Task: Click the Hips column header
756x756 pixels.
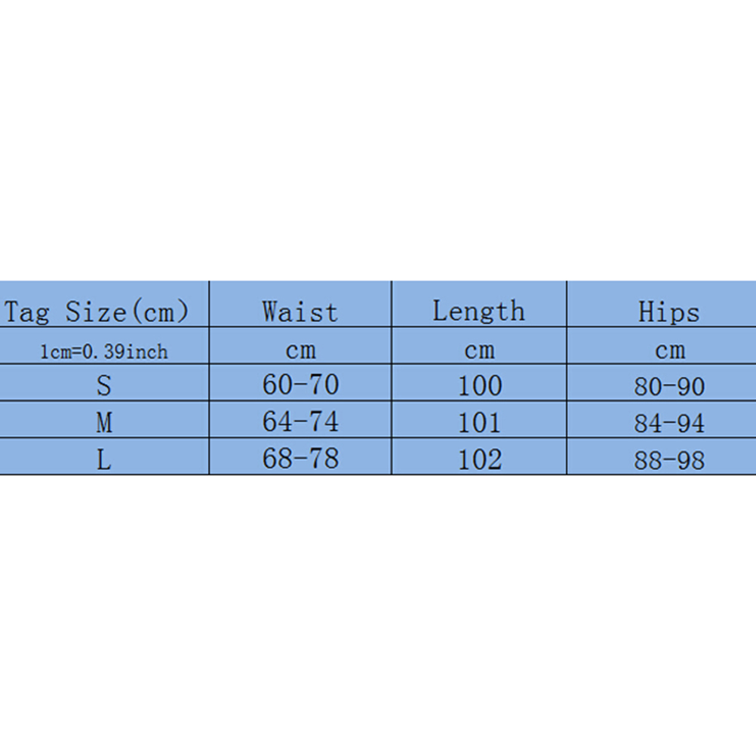Action: pos(669,312)
